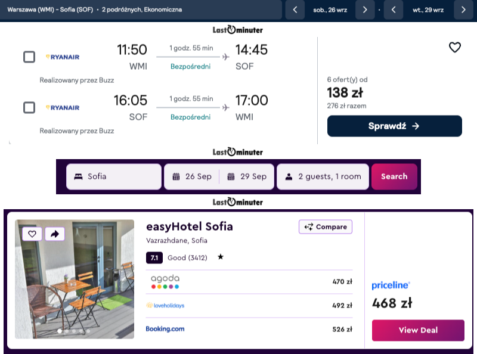Go to the day after sob., 26 wrz

365,10
